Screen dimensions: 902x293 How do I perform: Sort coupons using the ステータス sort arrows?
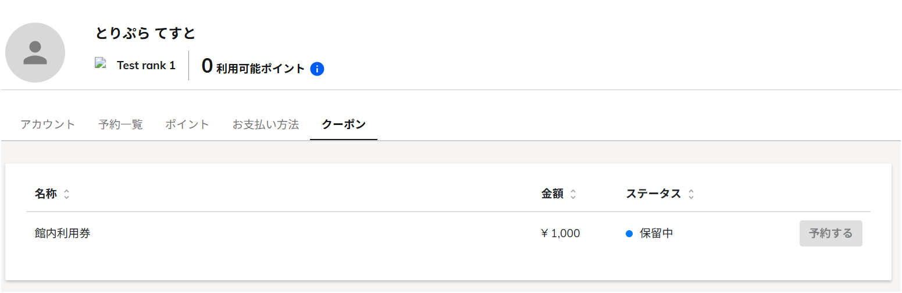coord(691,194)
